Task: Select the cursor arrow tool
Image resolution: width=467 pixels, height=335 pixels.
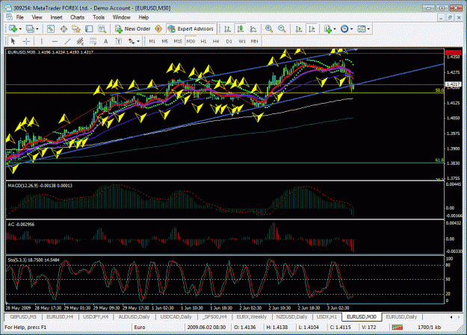Action: tap(13, 41)
